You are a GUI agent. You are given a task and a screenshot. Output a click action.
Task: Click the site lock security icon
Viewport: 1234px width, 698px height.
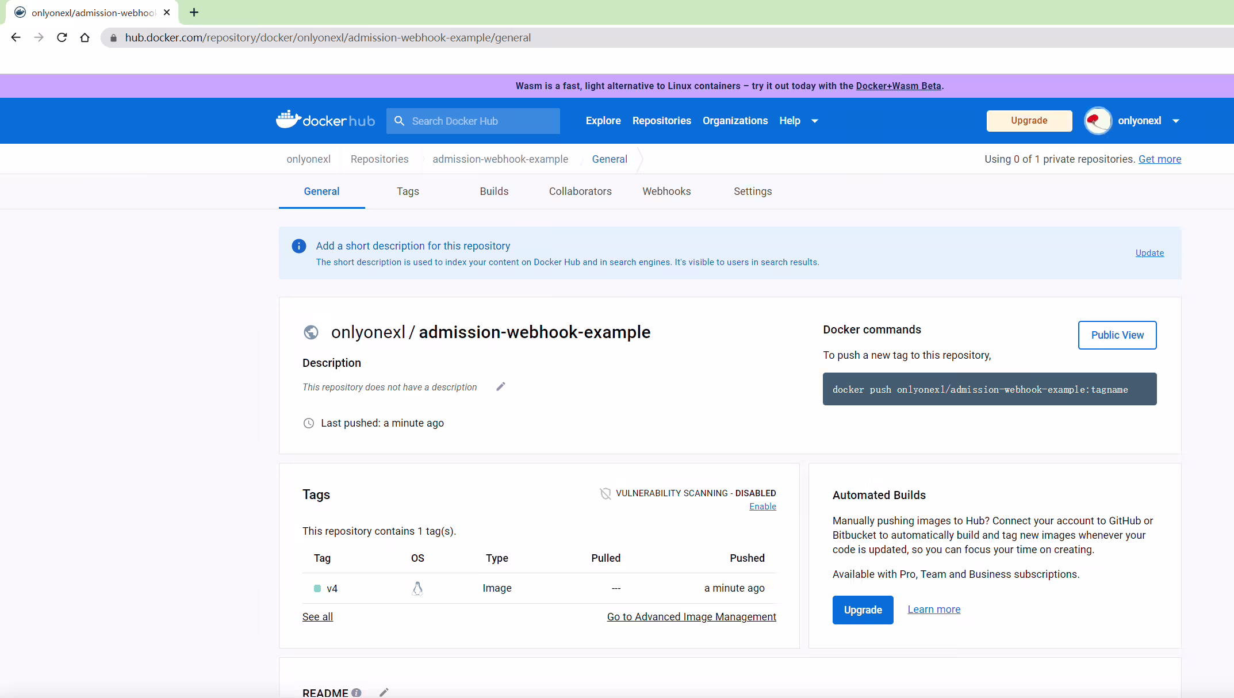(113, 38)
